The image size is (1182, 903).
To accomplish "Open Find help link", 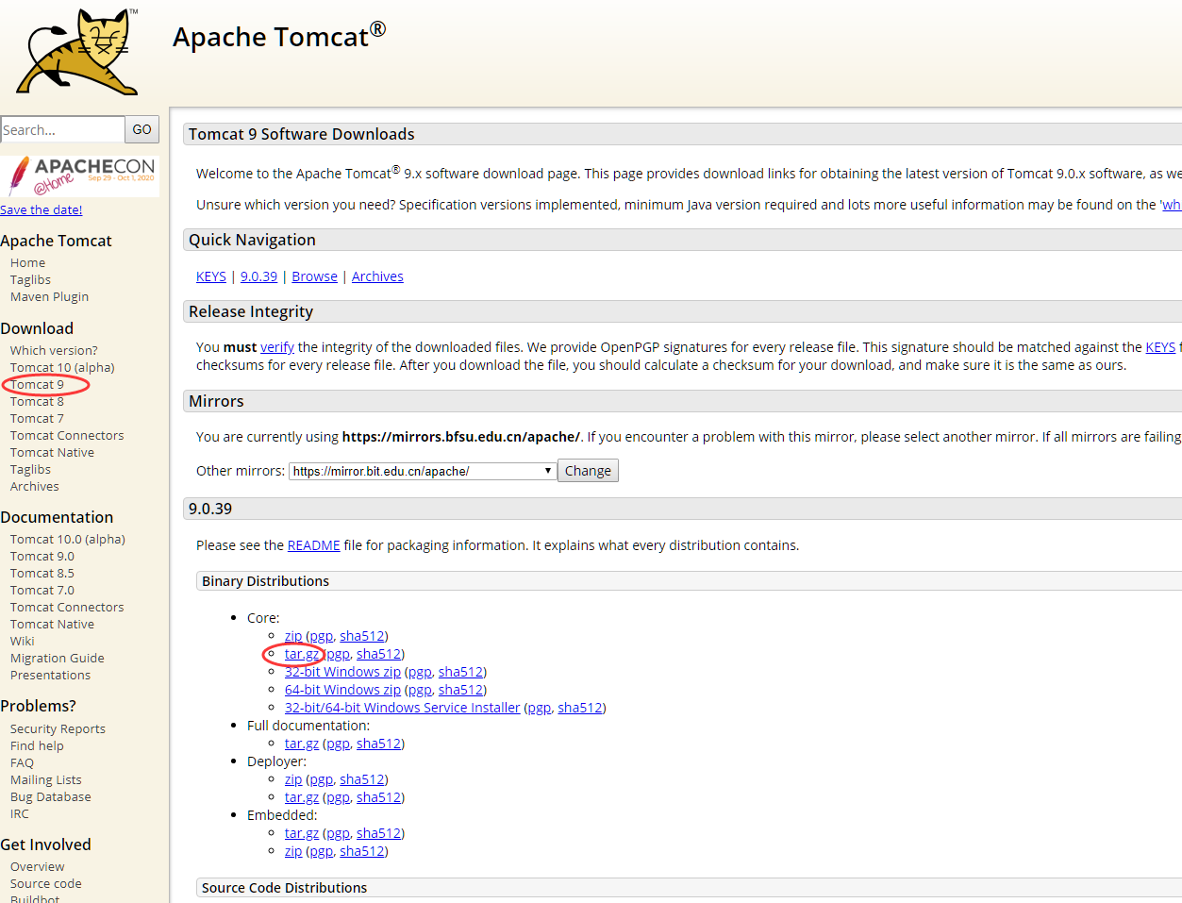I will [x=37, y=745].
